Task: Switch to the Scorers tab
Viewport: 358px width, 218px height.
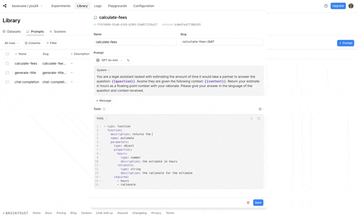Action: tap(58, 31)
